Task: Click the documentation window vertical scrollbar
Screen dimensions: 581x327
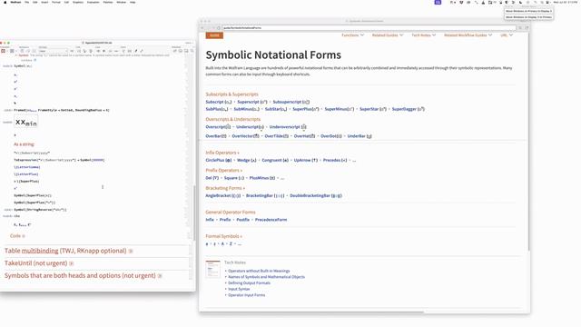Action: 528,141
